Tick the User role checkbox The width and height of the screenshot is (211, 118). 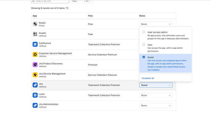tap(144, 44)
